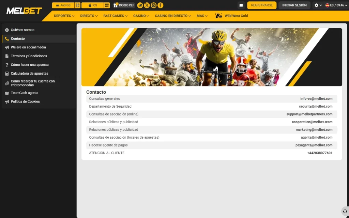Click the Wild West Gold slot icon
This screenshot has height=218, width=349.
pyautogui.click(x=218, y=16)
